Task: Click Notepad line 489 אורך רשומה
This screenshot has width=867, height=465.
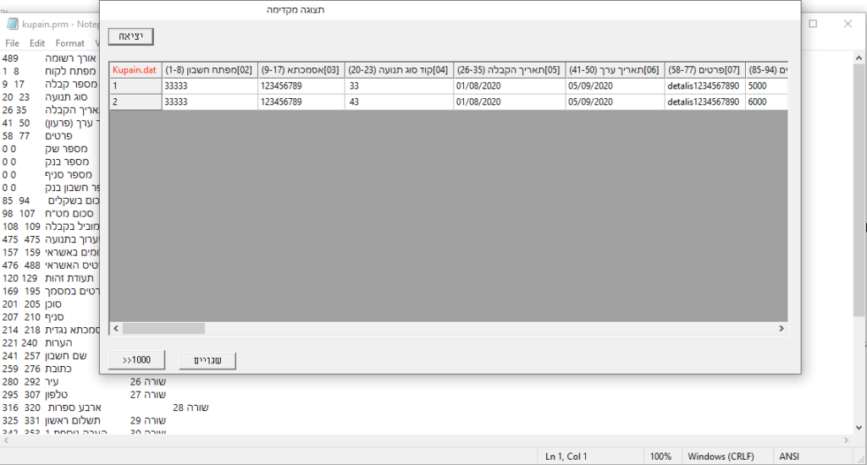Action: pos(48,58)
